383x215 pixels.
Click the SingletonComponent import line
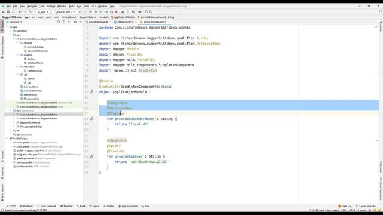pyautogui.click(x=147, y=65)
